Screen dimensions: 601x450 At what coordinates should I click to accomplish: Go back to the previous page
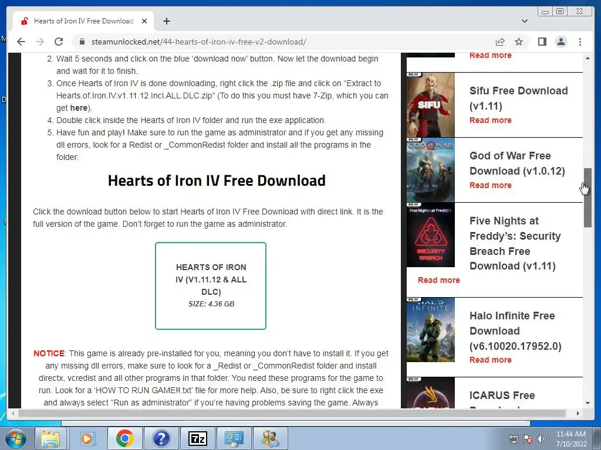pyautogui.click(x=21, y=42)
